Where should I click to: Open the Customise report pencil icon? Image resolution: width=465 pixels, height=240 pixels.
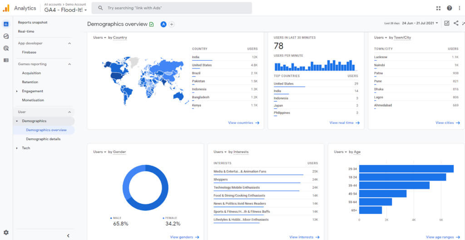(447, 23)
